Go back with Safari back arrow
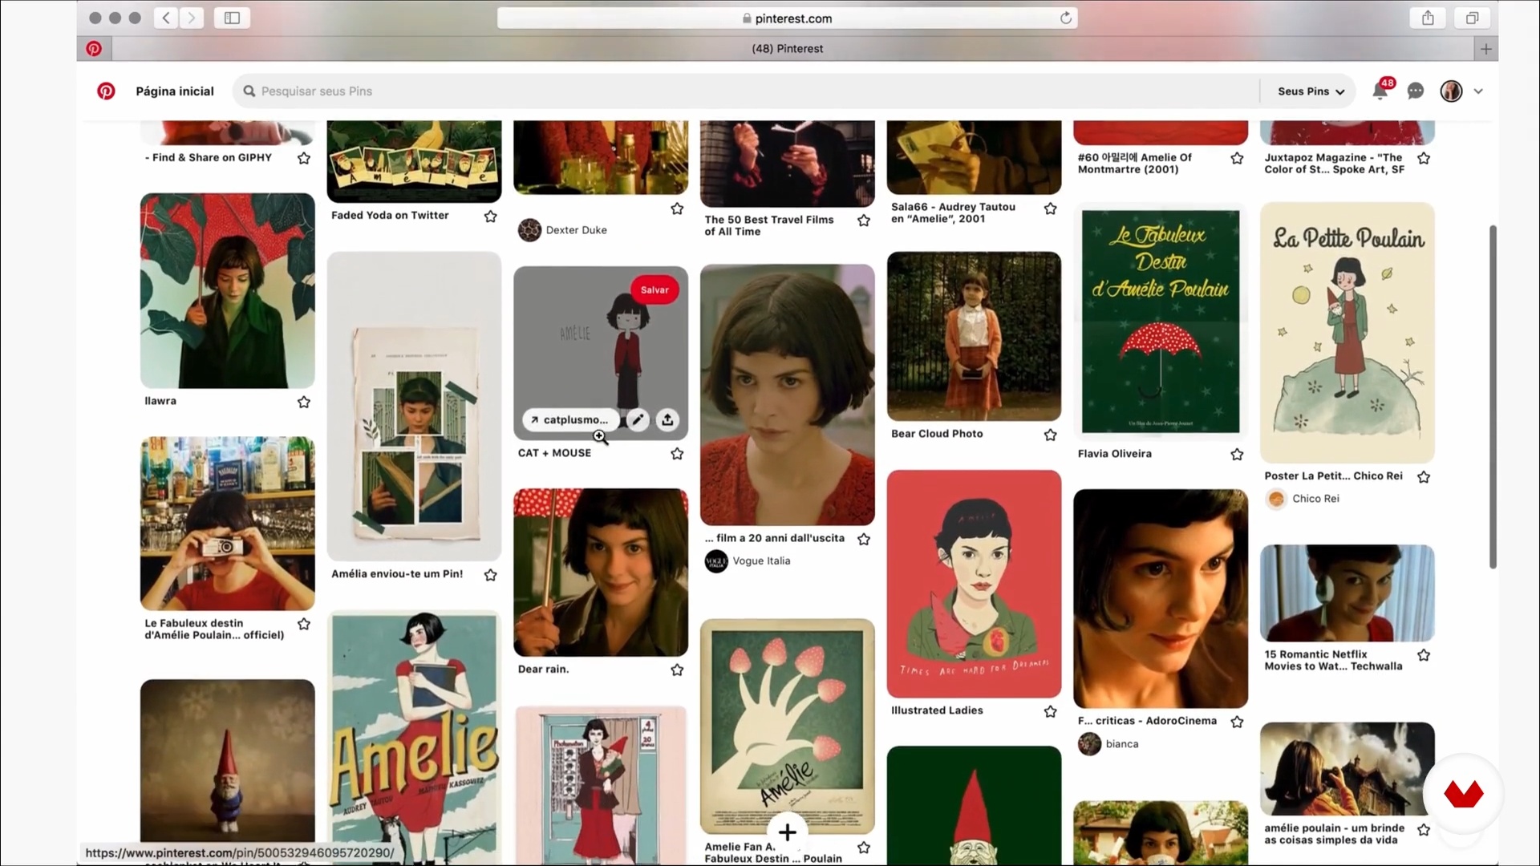Viewport: 1540px width, 866px height. pos(166,18)
